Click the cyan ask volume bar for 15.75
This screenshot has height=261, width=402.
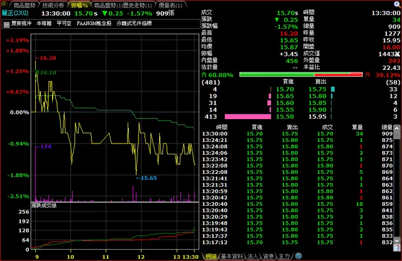(x=333, y=89)
